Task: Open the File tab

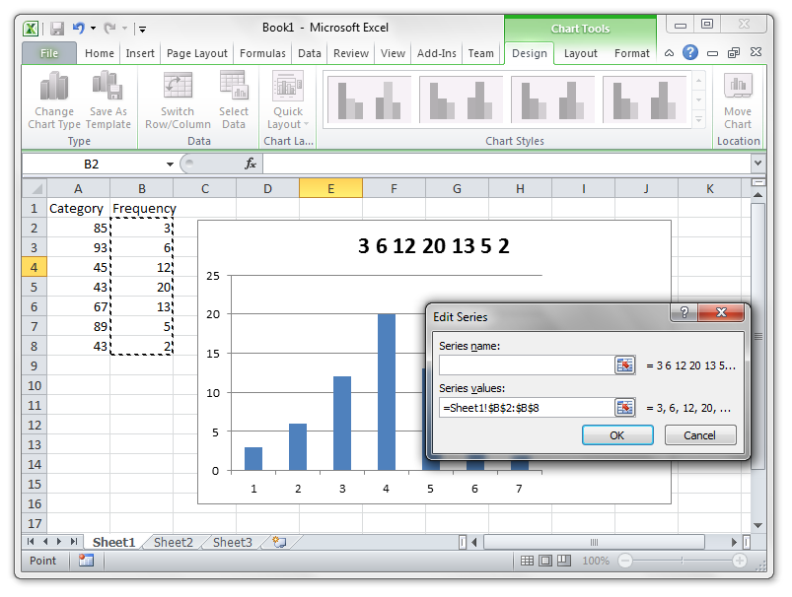Action: [49, 53]
